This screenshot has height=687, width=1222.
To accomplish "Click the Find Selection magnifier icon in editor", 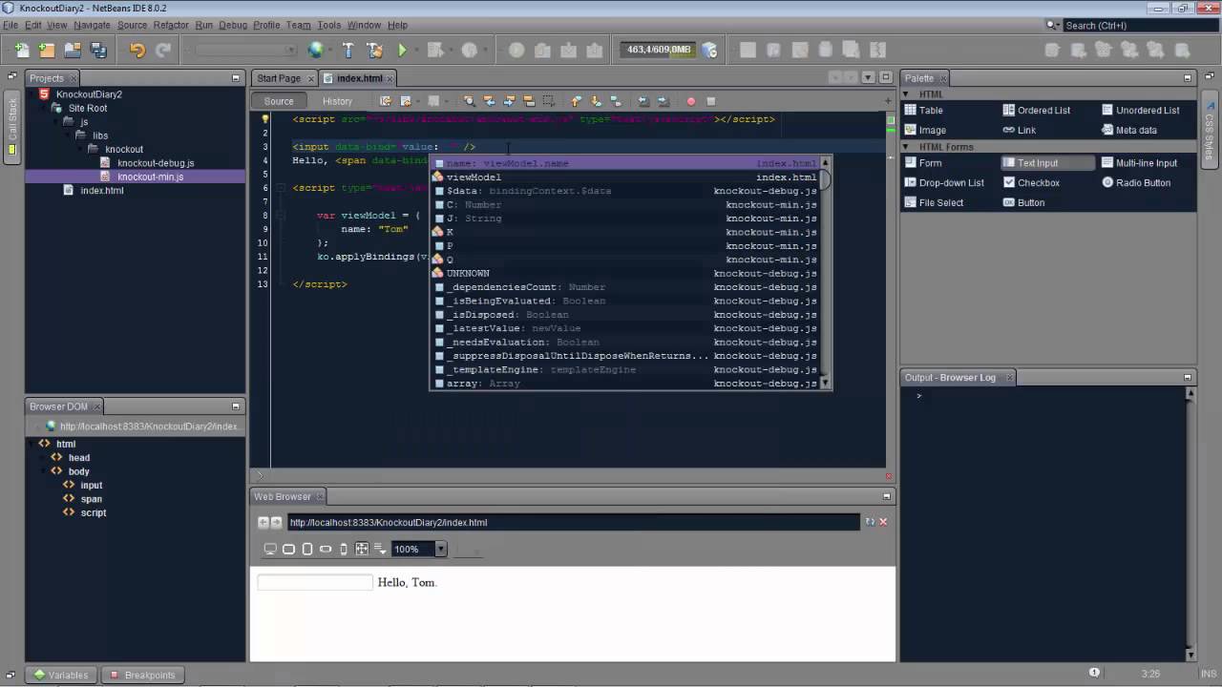I will [x=469, y=101].
